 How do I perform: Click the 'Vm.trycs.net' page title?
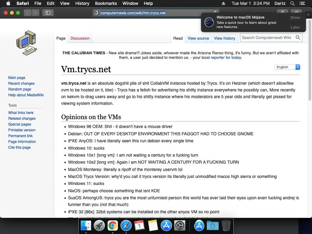pos(86,69)
